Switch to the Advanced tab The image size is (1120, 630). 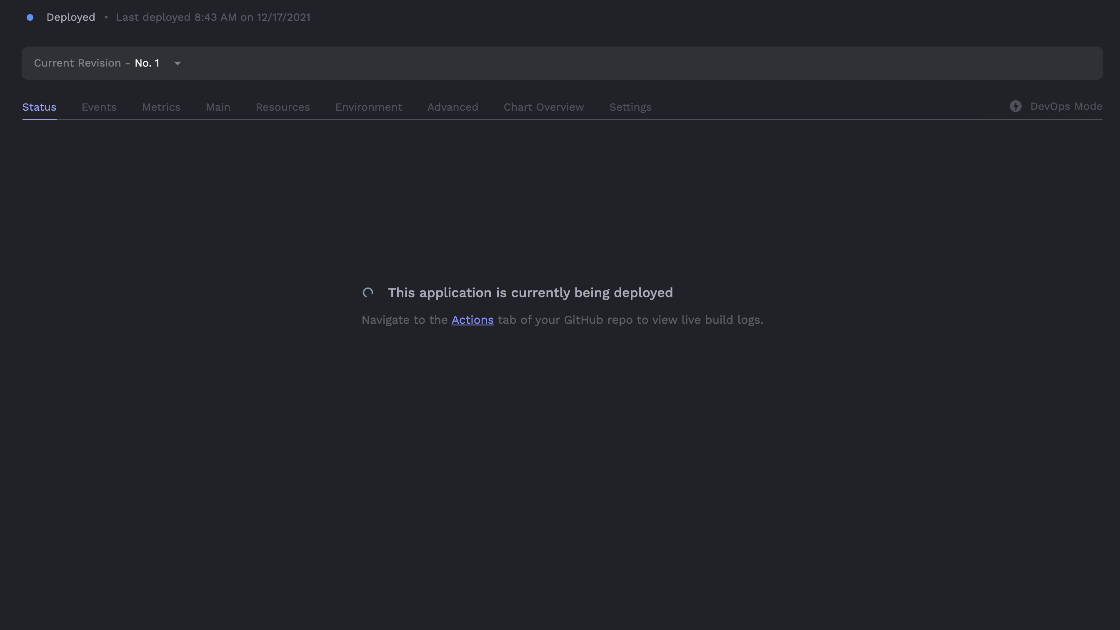(x=452, y=107)
